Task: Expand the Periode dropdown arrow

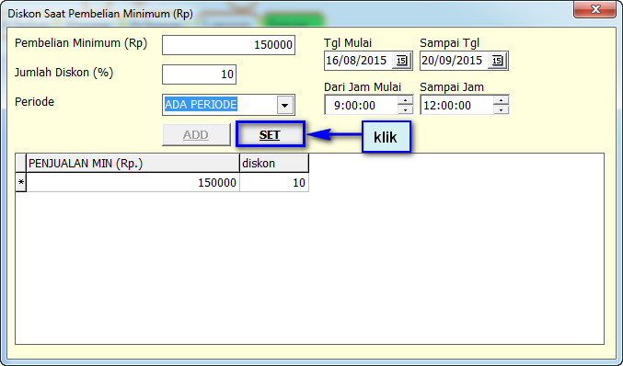Action: pos(285,105)
